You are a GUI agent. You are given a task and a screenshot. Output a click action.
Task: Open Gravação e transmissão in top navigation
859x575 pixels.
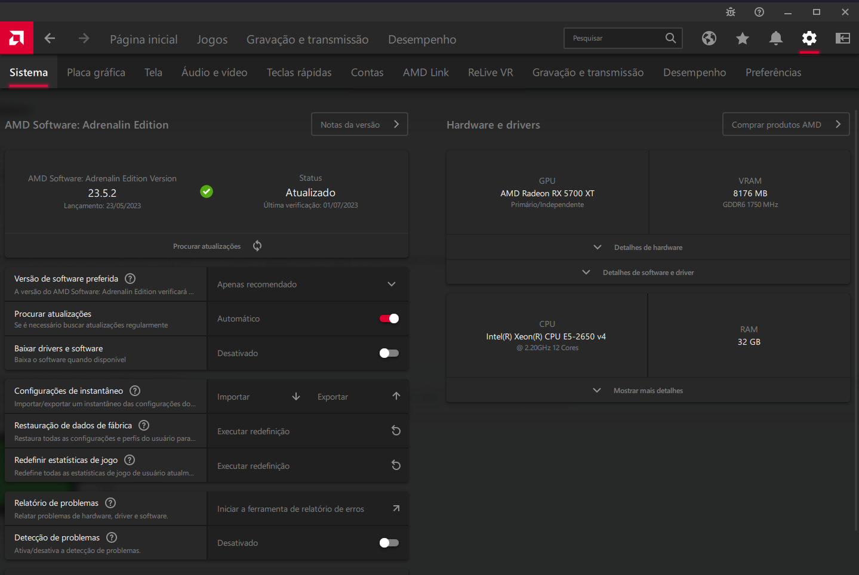pyautogui.click(x=307, y=39)
